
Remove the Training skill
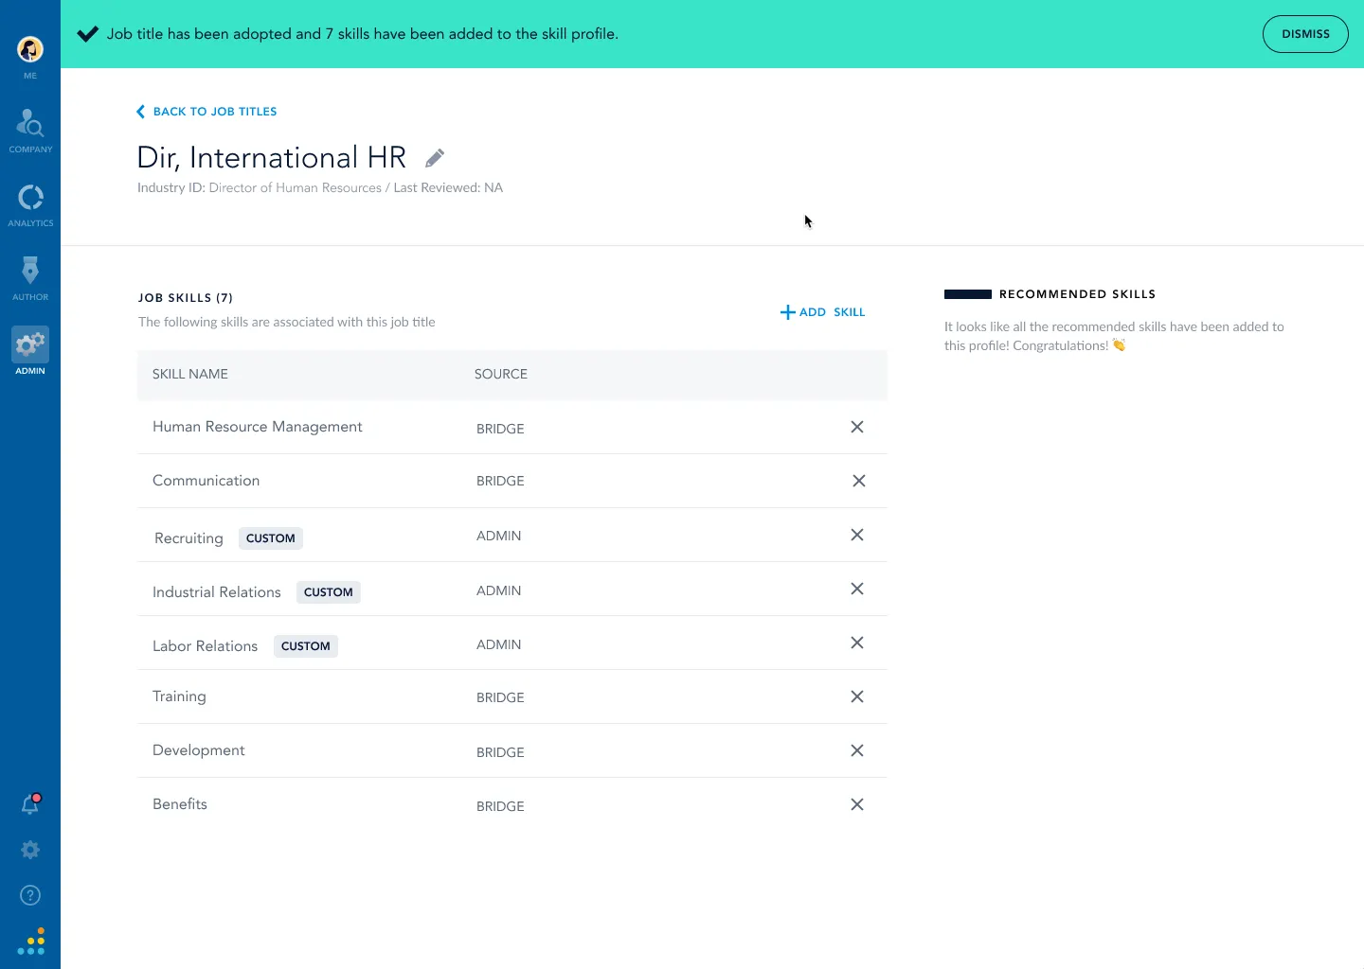pyautogui.click(x=857, y=696)
